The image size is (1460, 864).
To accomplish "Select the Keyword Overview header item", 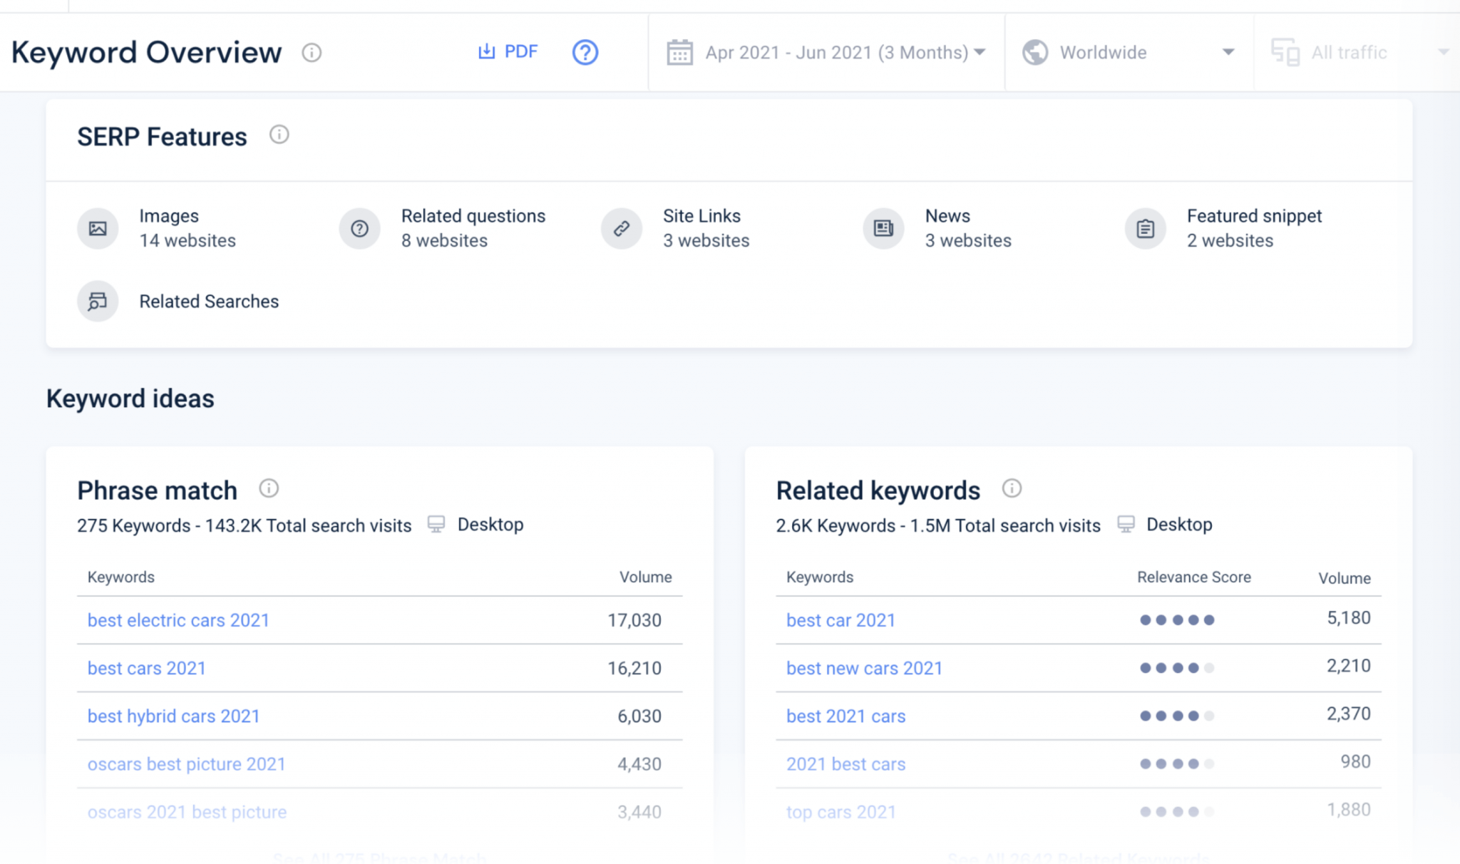I will coord(146,52).
